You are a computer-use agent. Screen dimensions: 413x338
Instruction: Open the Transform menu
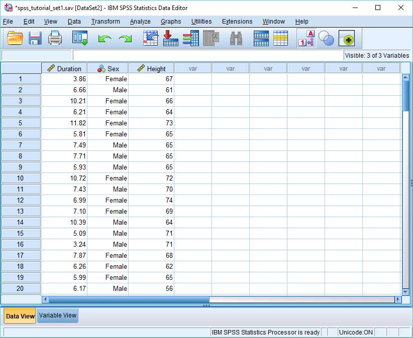tap(106, 22)
